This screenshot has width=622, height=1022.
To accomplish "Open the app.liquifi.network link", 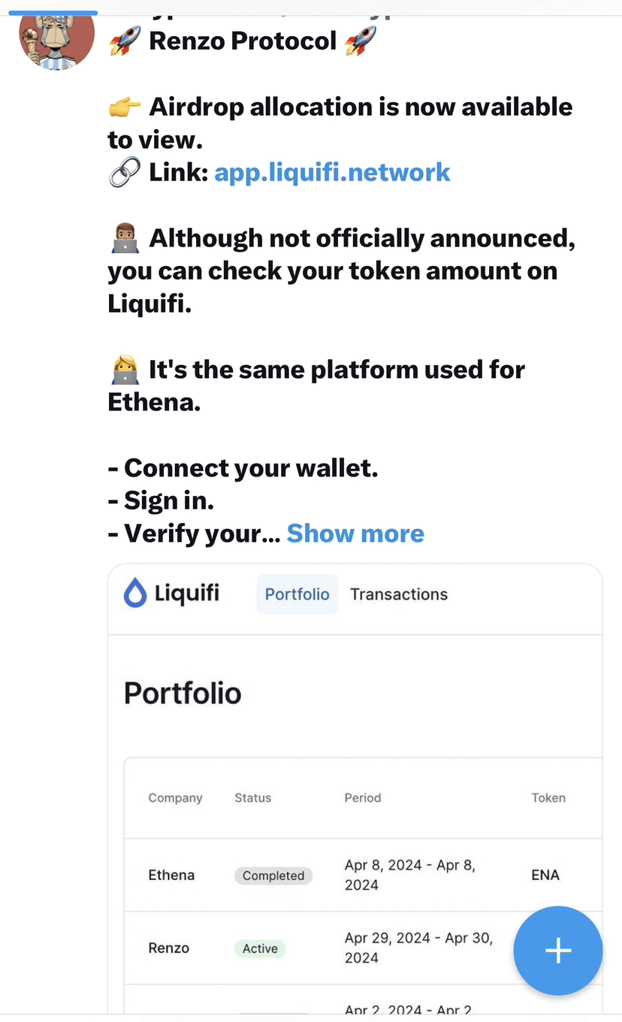I will (332, 172).
